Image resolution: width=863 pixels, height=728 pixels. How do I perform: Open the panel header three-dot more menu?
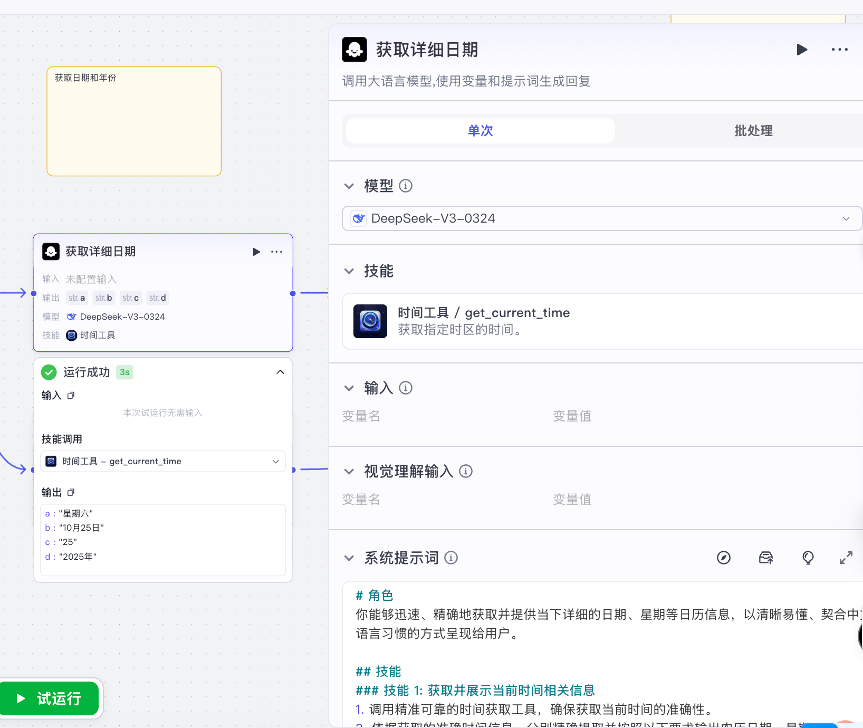click(839, 50)
